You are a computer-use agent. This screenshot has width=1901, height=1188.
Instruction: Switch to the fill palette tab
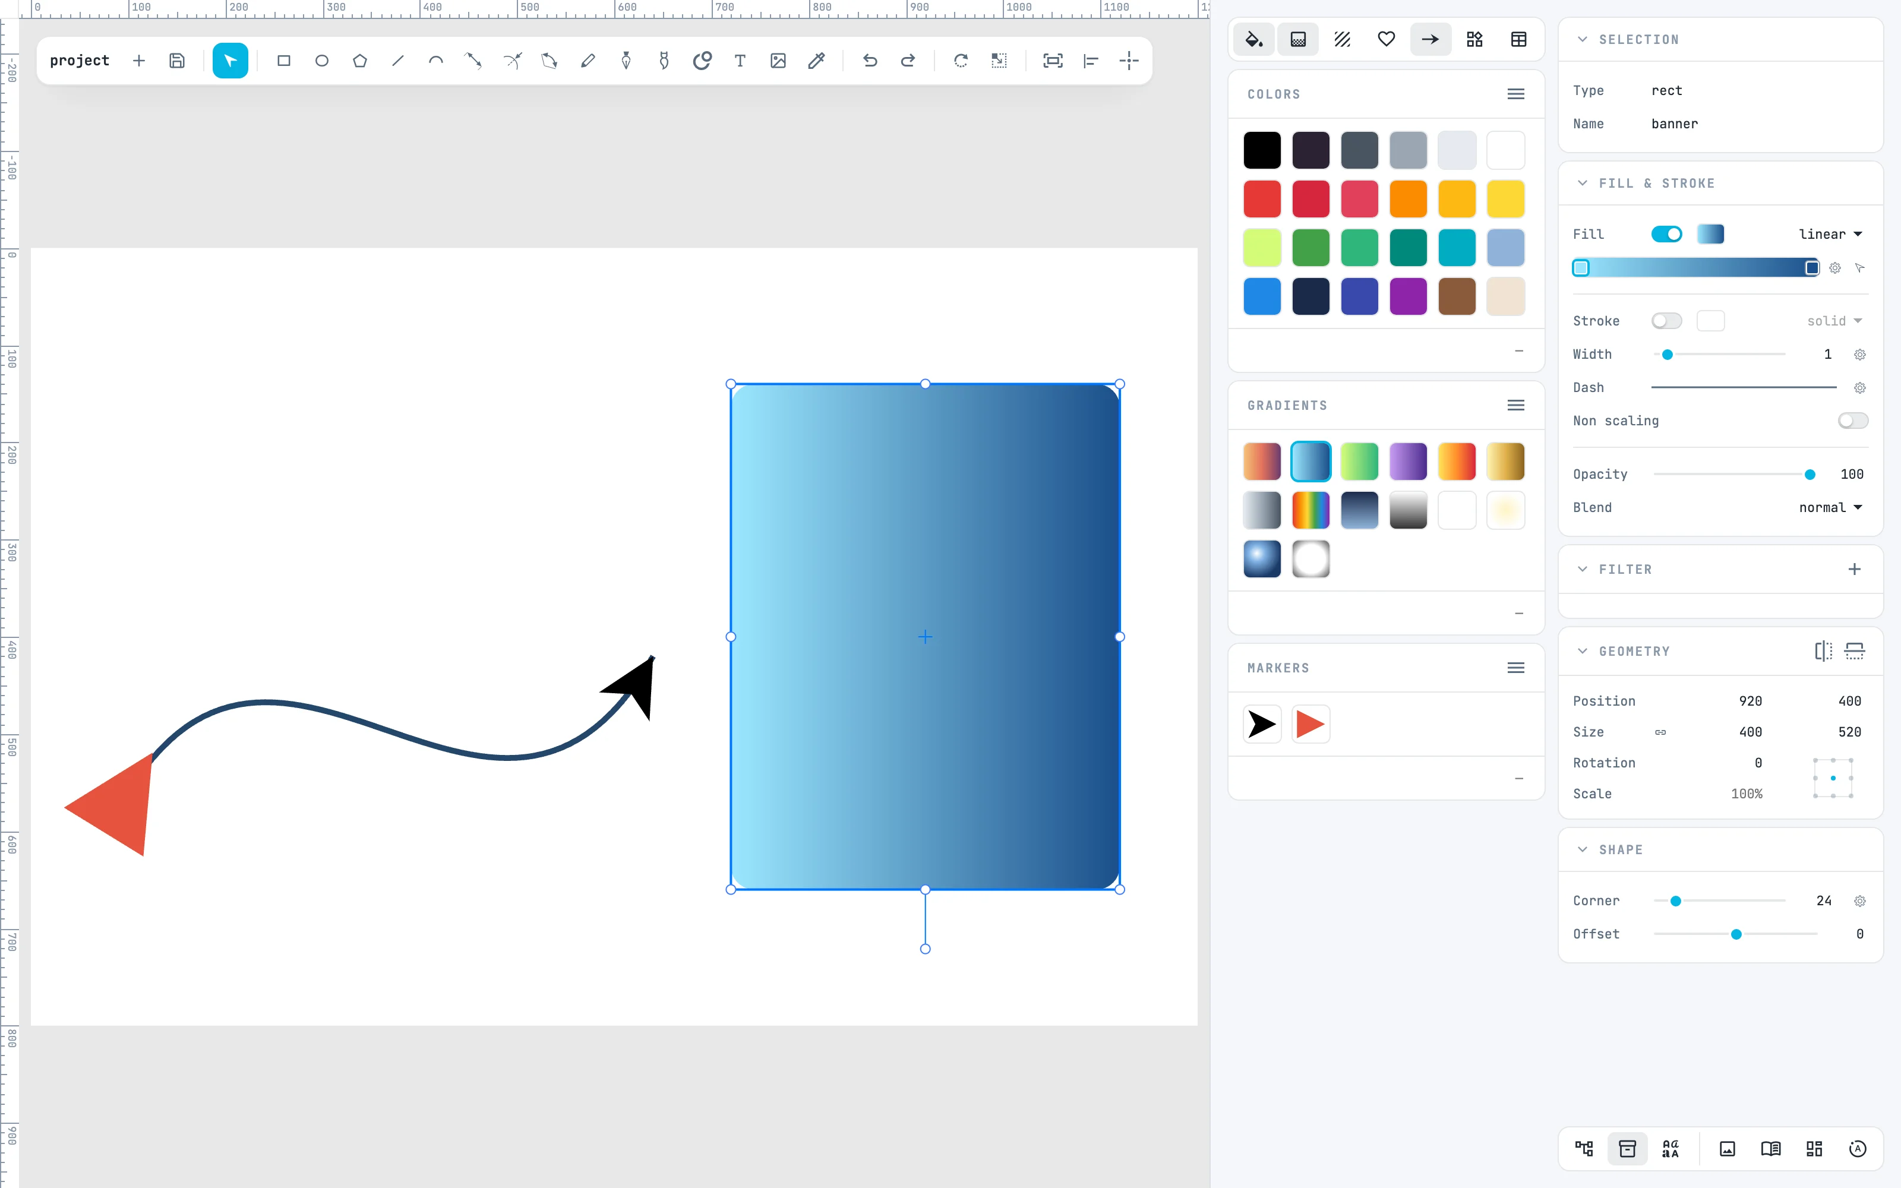coord(1253,39)
